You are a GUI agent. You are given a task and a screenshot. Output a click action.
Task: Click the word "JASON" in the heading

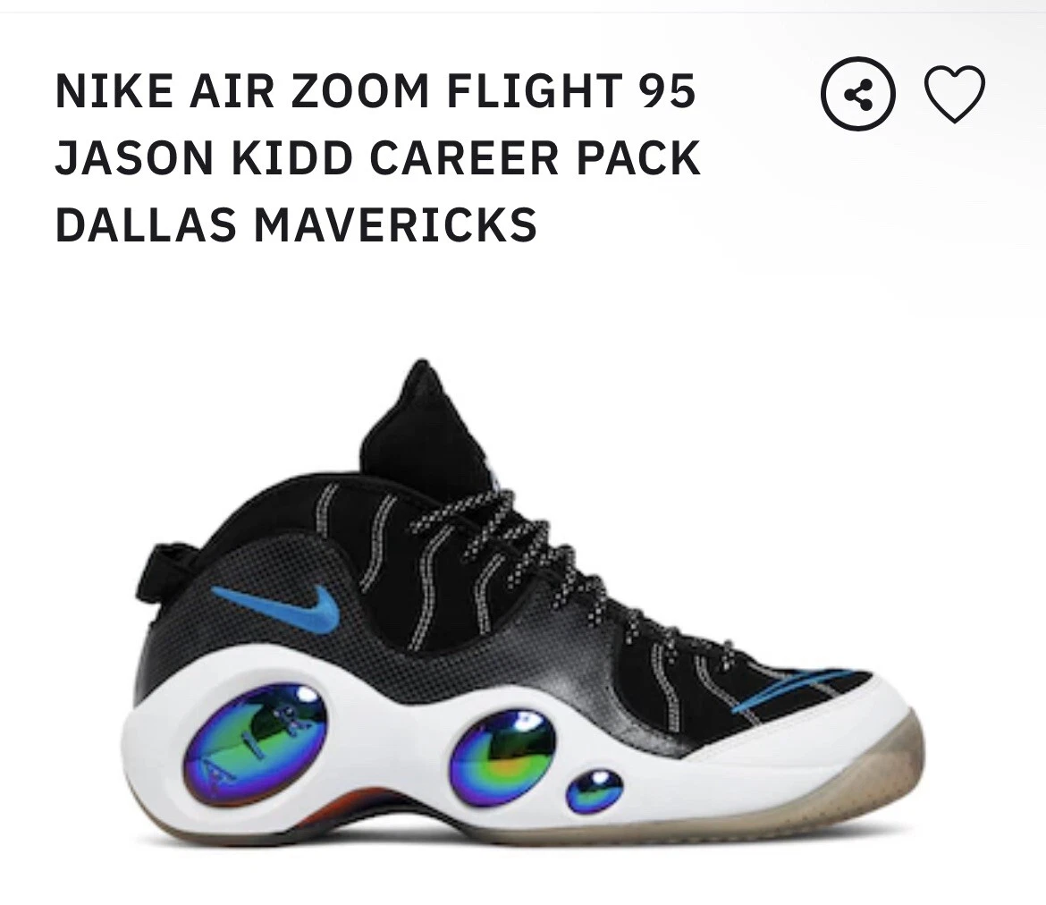click(x=133, y=157)
